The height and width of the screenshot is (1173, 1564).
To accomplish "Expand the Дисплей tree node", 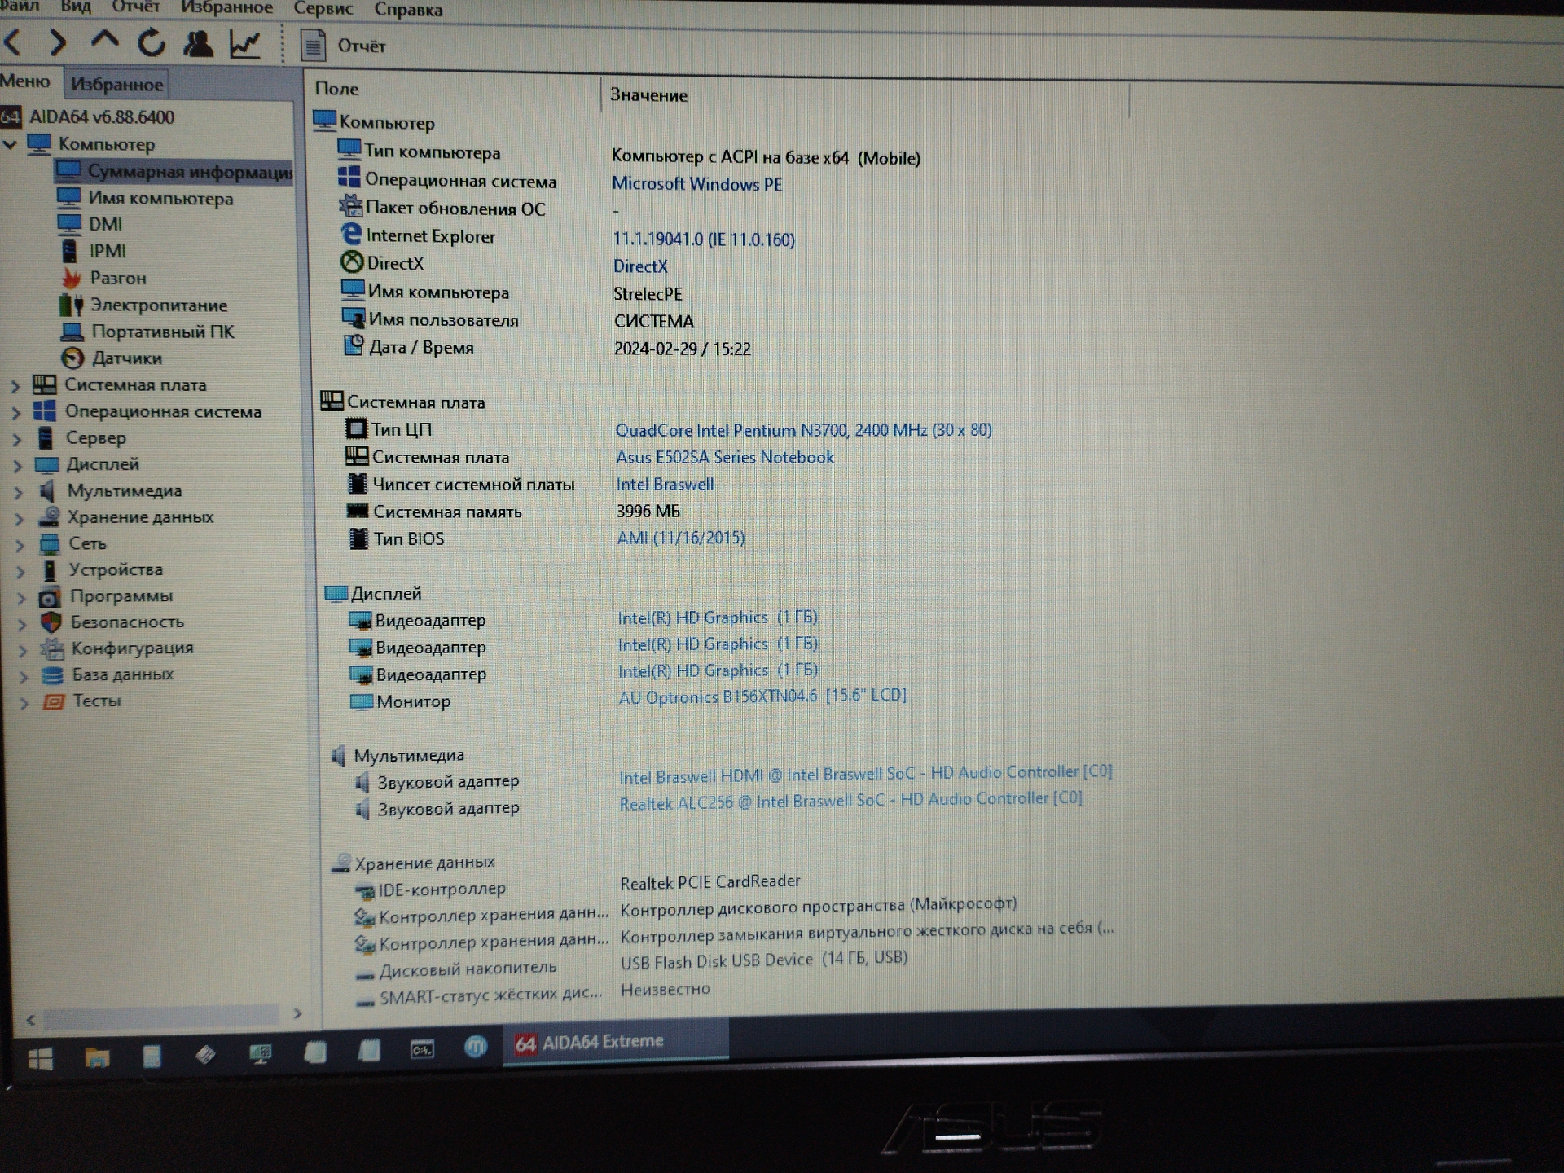I will tap(17, 466).
